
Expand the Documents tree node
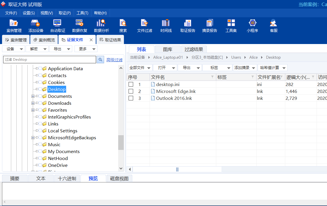coord(33,96)
